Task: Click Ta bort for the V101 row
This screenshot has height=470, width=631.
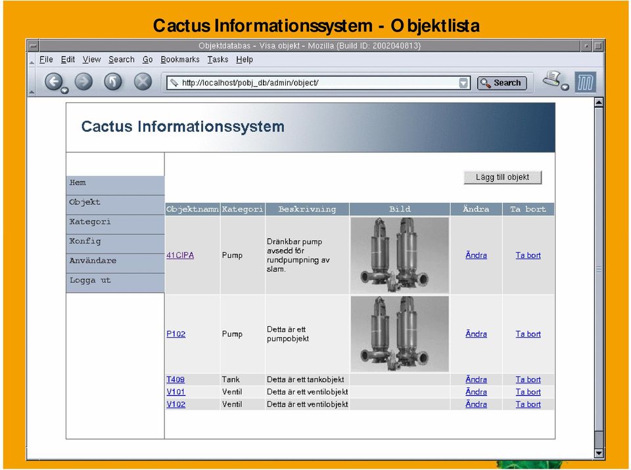Action: pos(528,392)
